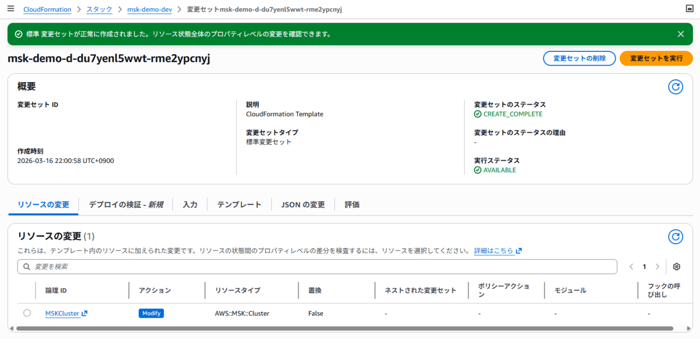Screen dimensions: 700x339
Task: Dismiss the green success banner
Action: point(681,34)
